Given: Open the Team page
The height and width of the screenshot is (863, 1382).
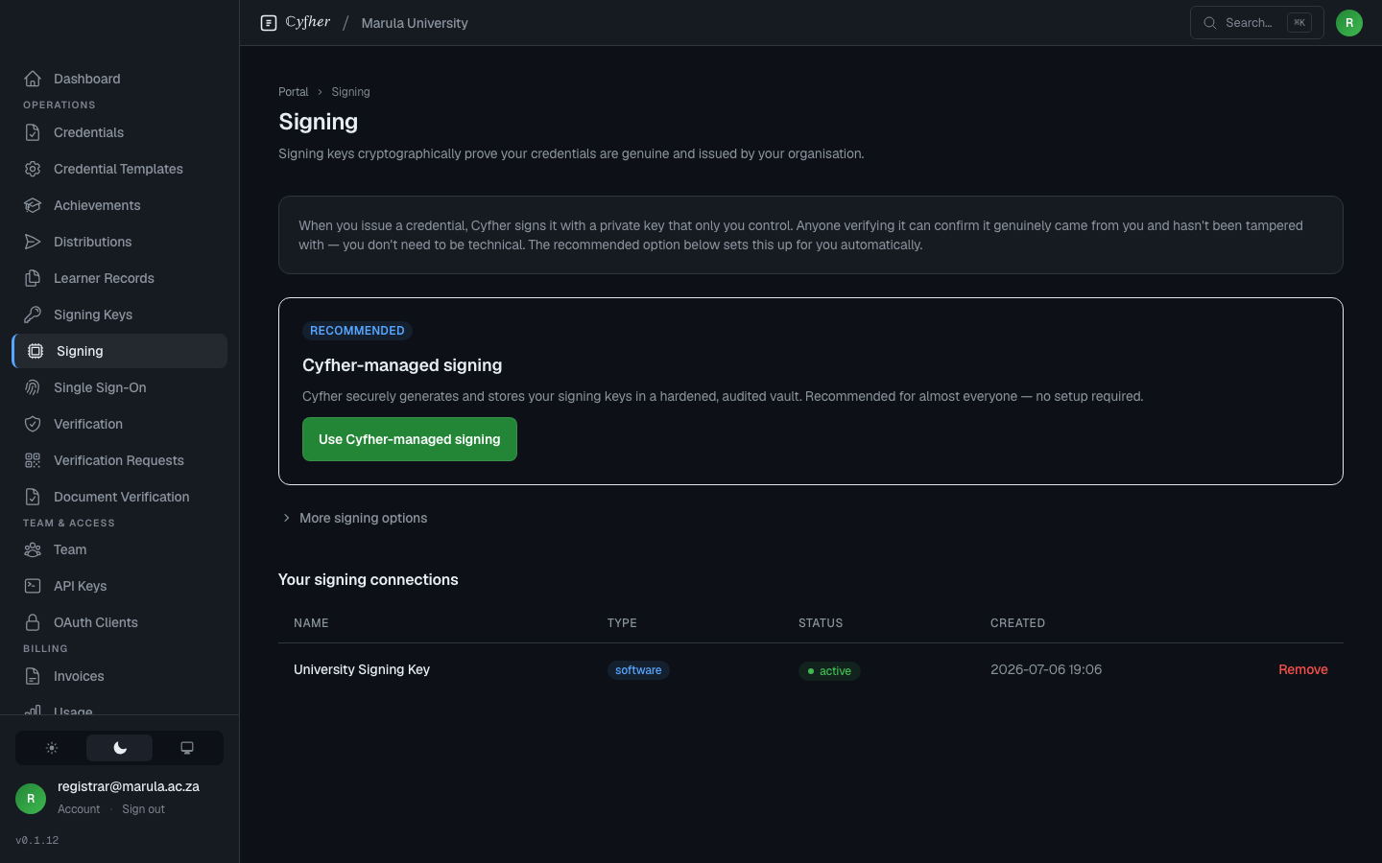Looking at the screenshot, I should [119, 549].
